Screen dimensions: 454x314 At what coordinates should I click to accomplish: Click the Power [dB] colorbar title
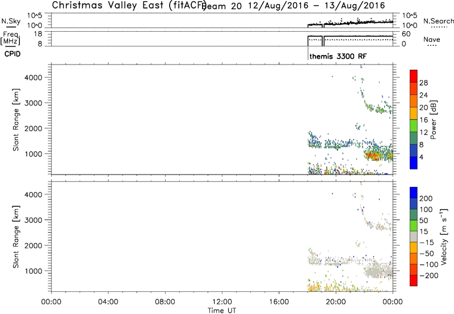pos(433,120)
